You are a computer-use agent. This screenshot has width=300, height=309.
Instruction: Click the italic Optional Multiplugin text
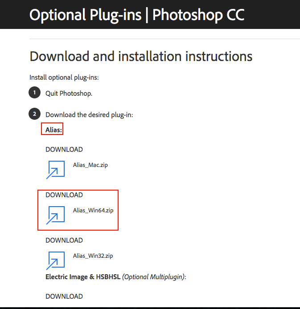(154, 277)
